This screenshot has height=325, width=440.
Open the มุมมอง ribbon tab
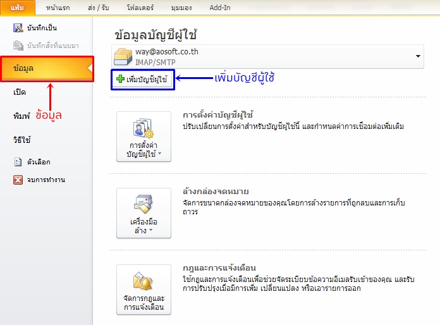(x=181, y=8)
